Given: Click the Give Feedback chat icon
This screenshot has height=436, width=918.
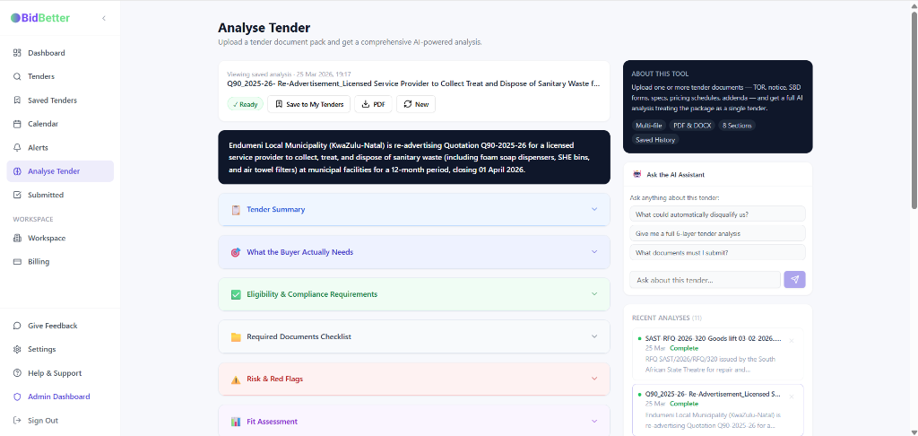Looking at the screenshot, I should click(17, 326).
